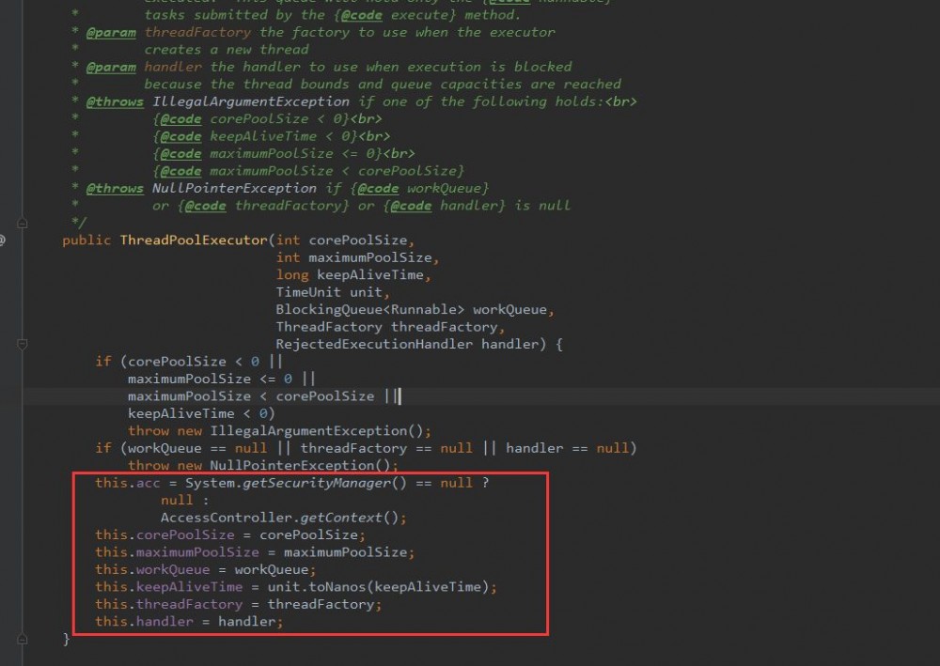Click the constructor's final closing brace "}"
Image resolution: width=940 pixels, height=666 pixels.
(67, 639)
